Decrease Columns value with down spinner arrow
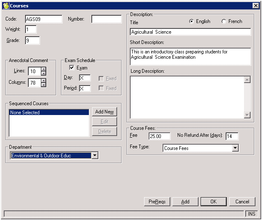The height and width of the screenshot is (221, 262). coord(43,85)
